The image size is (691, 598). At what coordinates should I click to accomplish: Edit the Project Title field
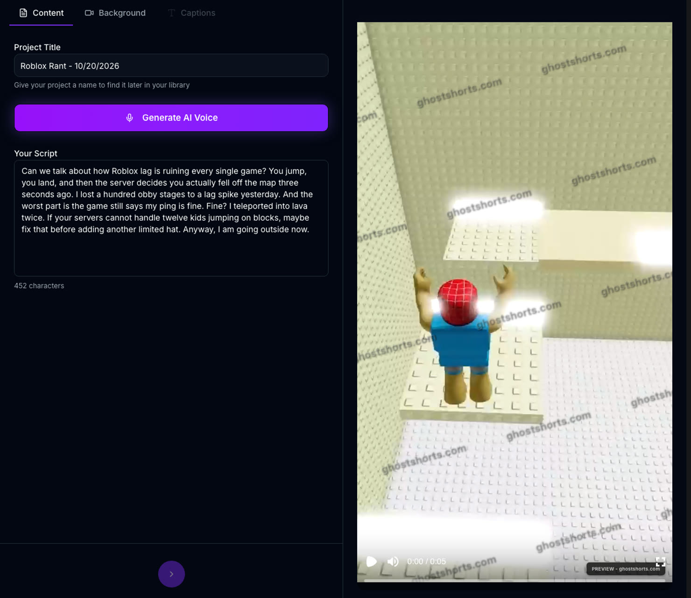[171, 66]
